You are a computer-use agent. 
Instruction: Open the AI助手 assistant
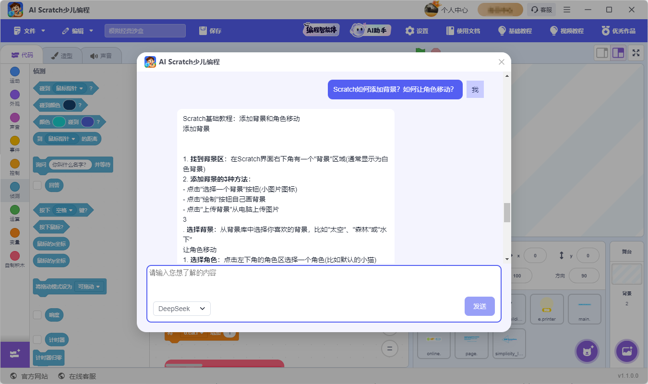(370, 30)
